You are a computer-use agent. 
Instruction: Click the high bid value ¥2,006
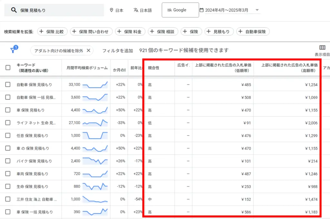point(311,123)
